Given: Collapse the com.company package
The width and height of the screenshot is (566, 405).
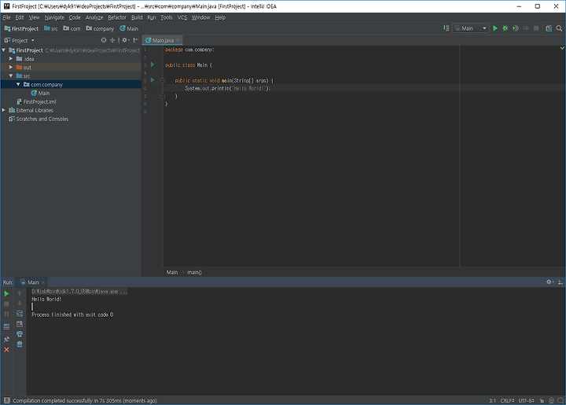Looking at the screenshot, I should click(18, 84).
